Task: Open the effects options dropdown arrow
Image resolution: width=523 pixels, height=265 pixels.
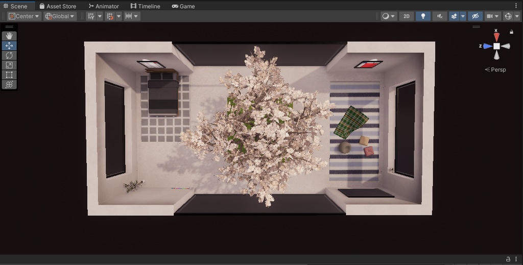Action: pyautogui.click(x=463, y=16)
